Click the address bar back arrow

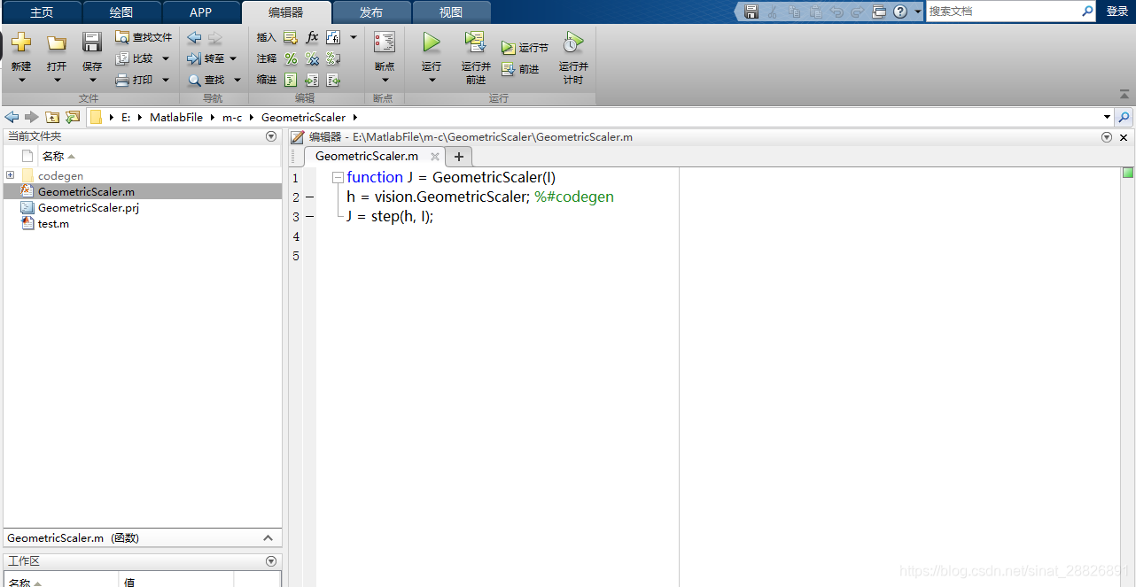point(12,117)
